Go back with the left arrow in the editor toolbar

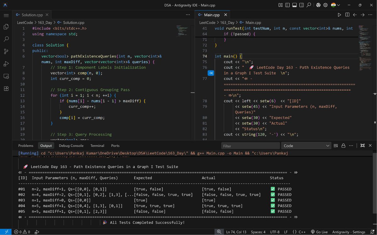pyautogui.click(x=355, y=15)
